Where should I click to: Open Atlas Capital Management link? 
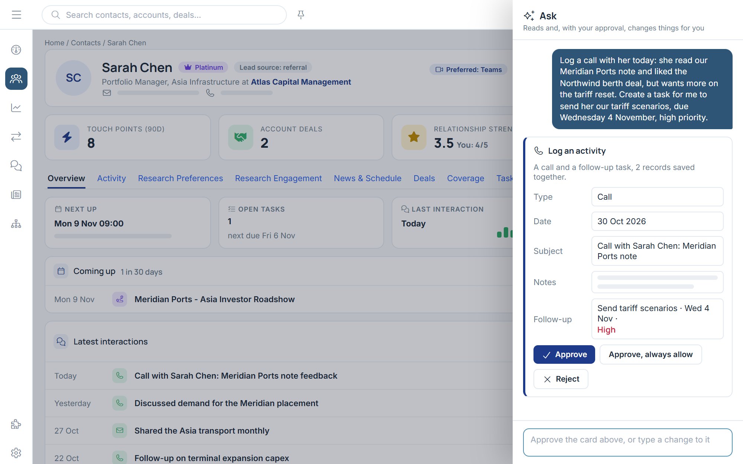[301, 82]
